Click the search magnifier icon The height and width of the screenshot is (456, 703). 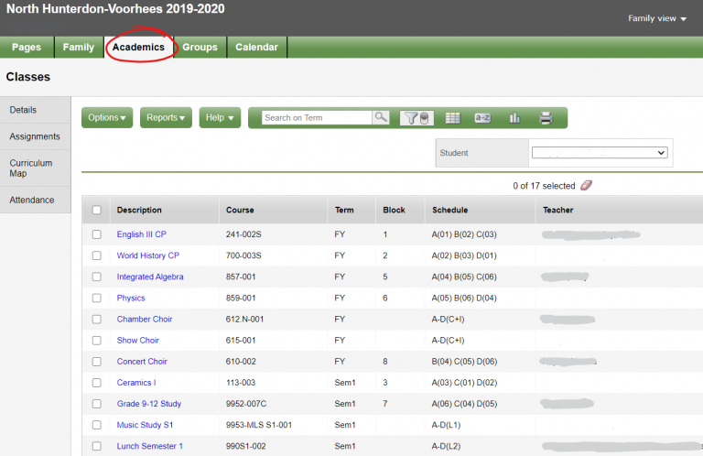pyautogui.click(x=381, y=118)
